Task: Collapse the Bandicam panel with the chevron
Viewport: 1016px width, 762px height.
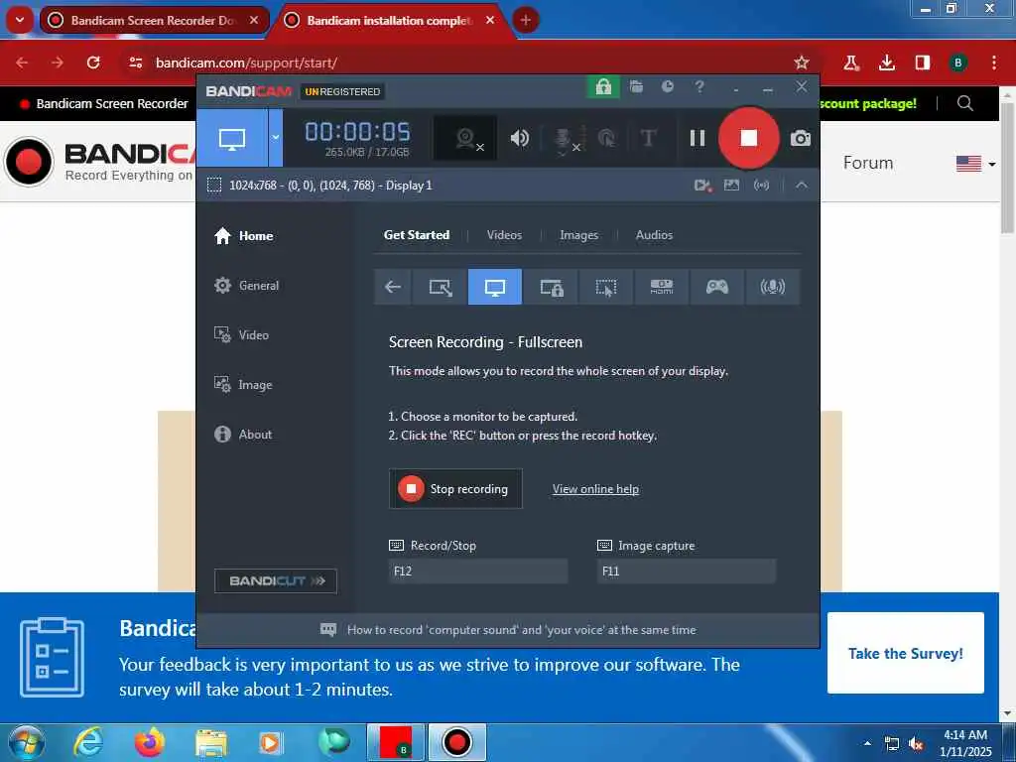Action: (x=802, y=186)
